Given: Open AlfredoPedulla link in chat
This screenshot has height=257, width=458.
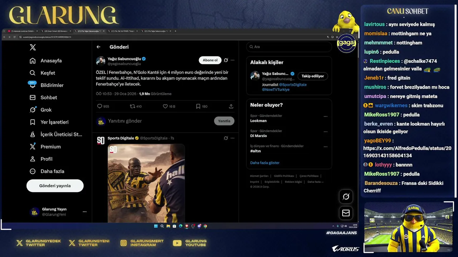Looking at the screenshot, I should pyautogui.click(x=407, y=152).
